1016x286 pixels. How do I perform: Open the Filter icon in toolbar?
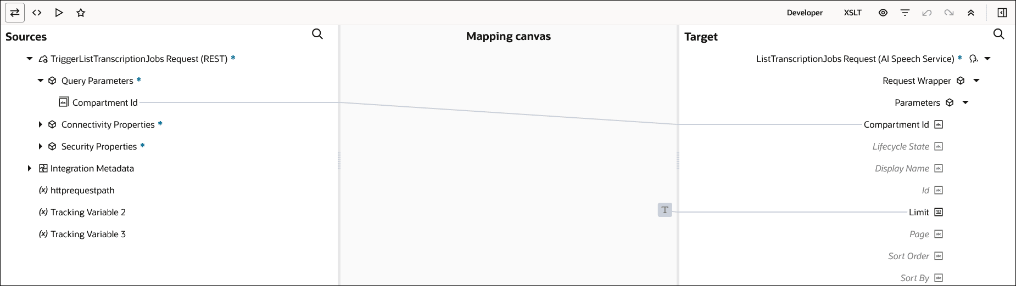pyautogui.click(x=905, y=13)
